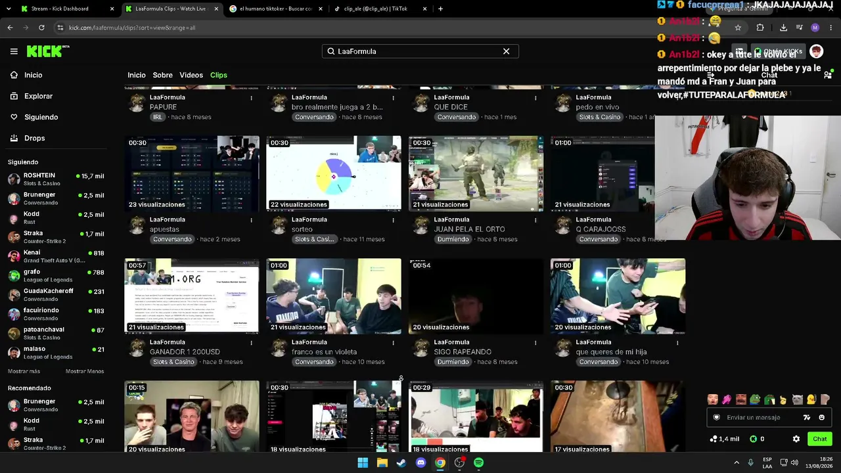Select the Clips tab

219,75
